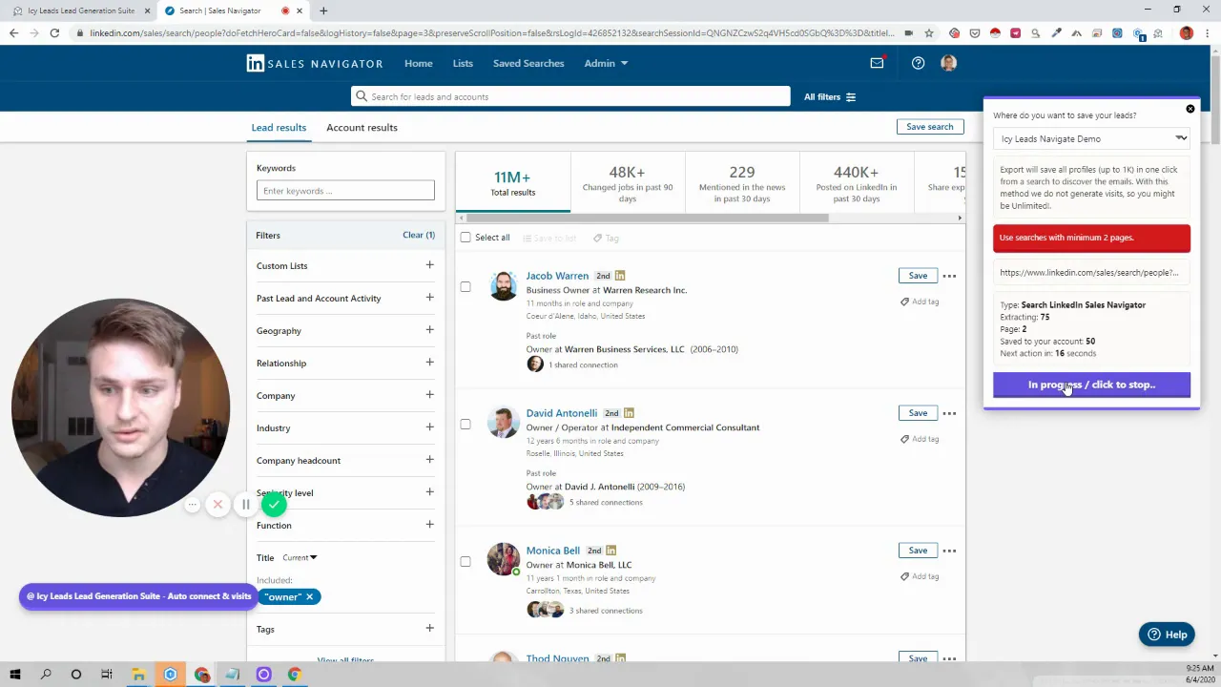This screenshot has width=1221, height=687.
Task: Expand Past Lead and Account Activity filter
Action: 429,298
